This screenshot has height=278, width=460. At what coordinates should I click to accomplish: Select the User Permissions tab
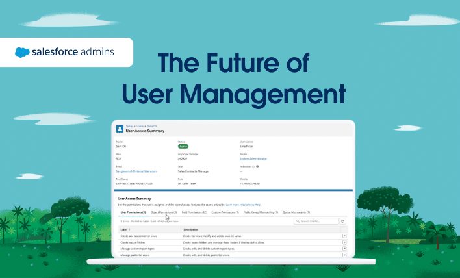[x=133, y=212]
